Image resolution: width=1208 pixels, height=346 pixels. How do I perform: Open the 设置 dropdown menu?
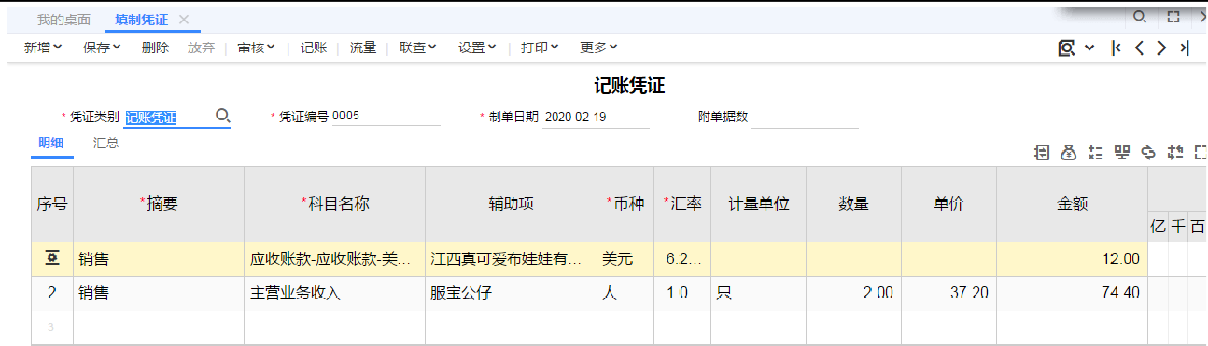coord(477,48)
